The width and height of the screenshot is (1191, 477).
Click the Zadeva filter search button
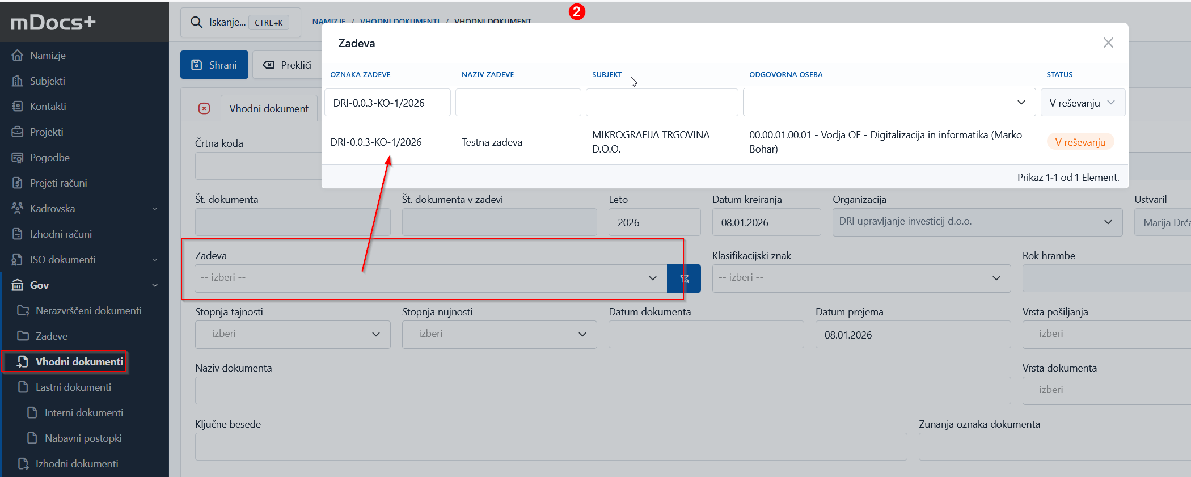click(x=684, y=278)
